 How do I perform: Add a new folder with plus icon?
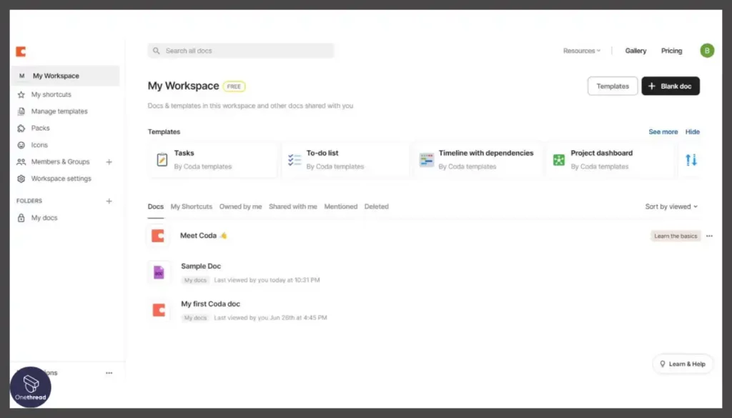pyautogui.click(x=109, y=201)
